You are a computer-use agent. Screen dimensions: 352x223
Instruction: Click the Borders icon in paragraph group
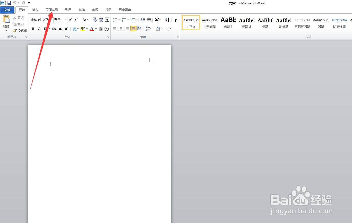[x=167, y=29]
